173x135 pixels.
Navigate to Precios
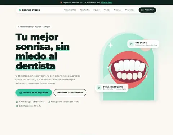(x=107, y=10)
